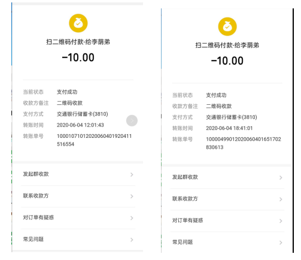The width and height of the screenshot is (301, 260).
Task: Click chevron beside 对订单有疑惑 in left receipt
Action: tap(132, 218)
